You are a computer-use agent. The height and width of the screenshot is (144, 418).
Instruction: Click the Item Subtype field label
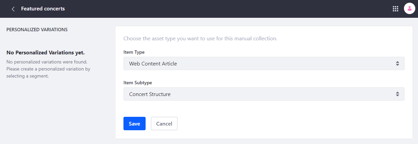(139, 83)
